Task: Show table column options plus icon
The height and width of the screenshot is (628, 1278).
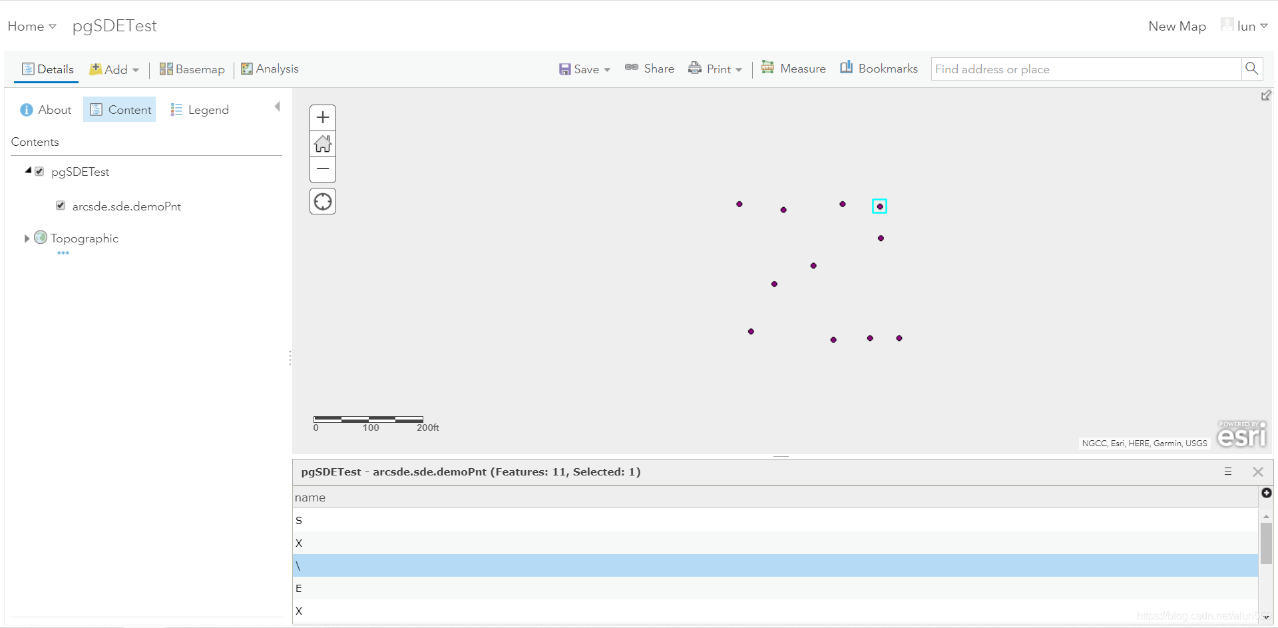Action: [x=1267, y=493]
